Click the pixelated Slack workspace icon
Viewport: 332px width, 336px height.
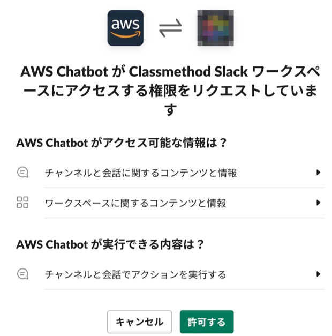coord(215,28)
